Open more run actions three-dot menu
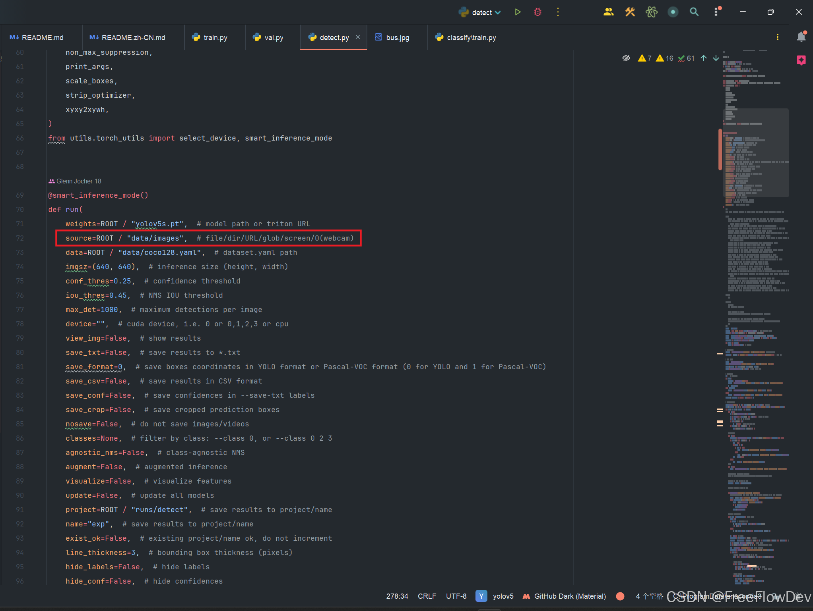 click(558, 12)
